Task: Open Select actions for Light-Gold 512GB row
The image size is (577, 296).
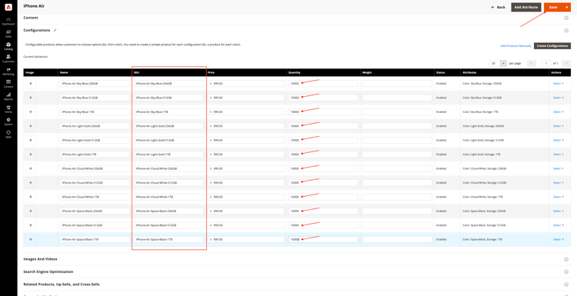Action: pos(559,140)
